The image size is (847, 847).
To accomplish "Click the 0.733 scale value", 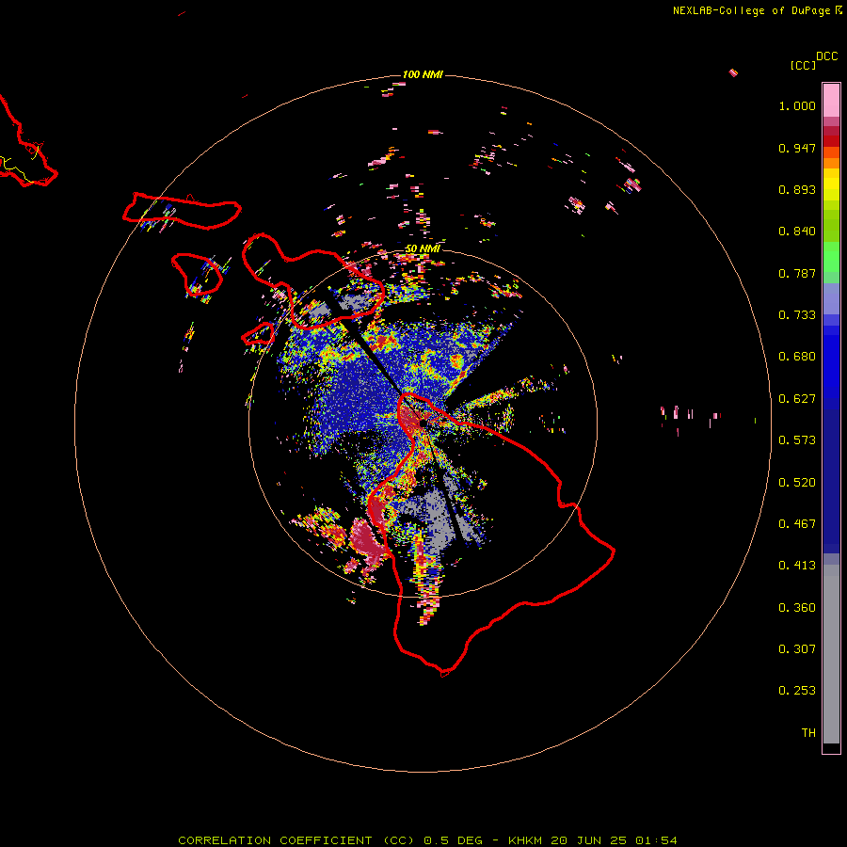I will point(797,315).
